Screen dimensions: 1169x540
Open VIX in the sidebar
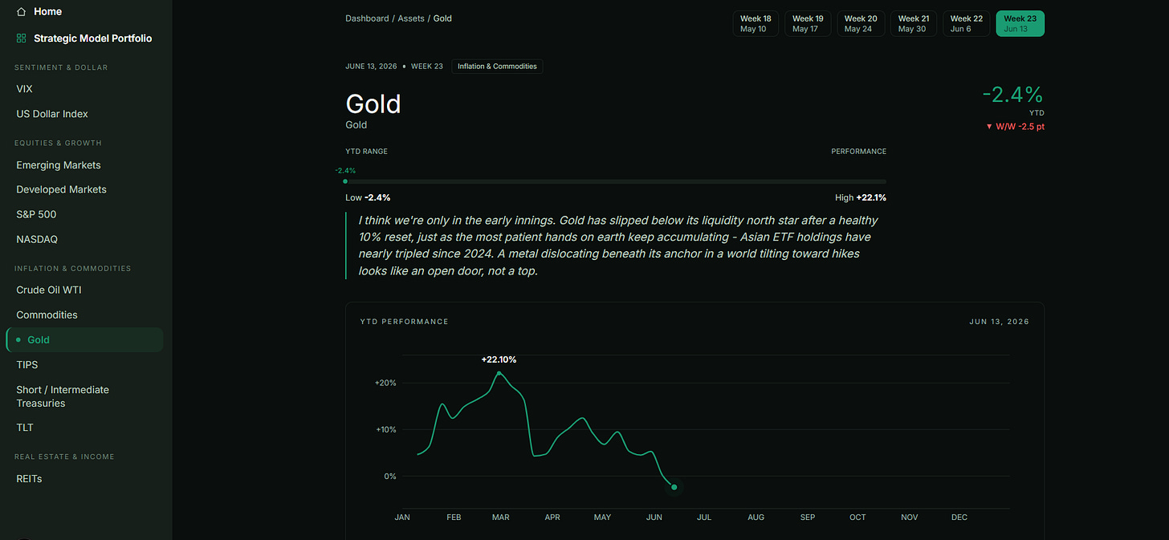pos(84,89)
